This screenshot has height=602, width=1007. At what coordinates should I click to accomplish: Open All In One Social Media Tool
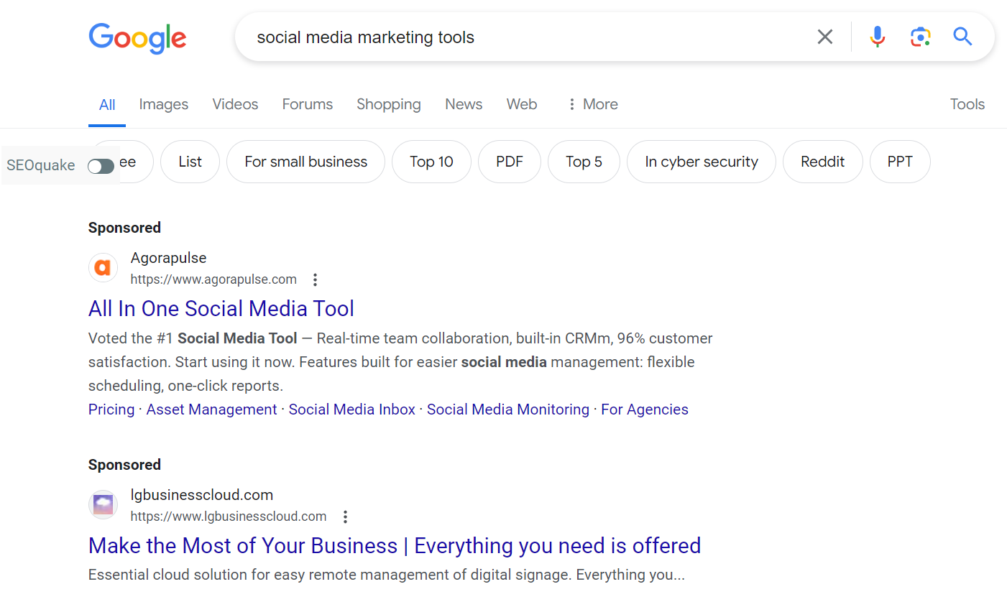[x=221, y=309]
